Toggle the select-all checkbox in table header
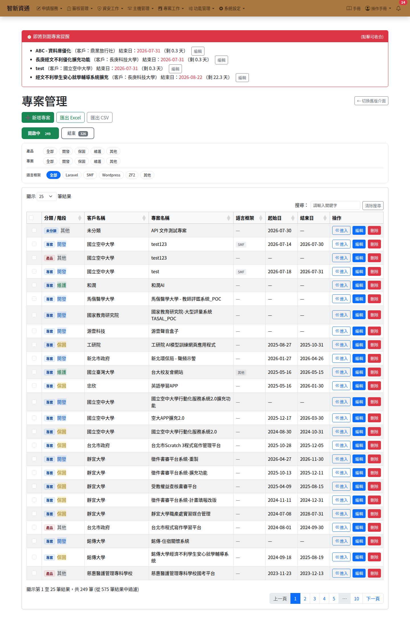The width and height of the screenshot is (410, 640). pos(31,218)
